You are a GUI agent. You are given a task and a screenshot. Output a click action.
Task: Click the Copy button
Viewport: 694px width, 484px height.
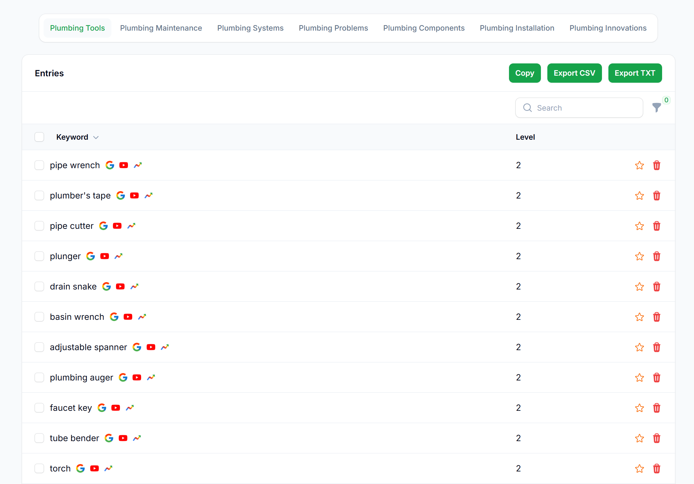click(525, 73)
